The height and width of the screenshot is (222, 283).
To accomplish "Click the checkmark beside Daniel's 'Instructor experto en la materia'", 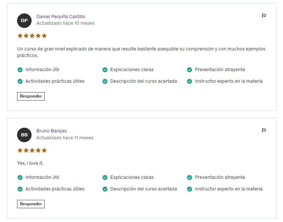I will [189, 81].
